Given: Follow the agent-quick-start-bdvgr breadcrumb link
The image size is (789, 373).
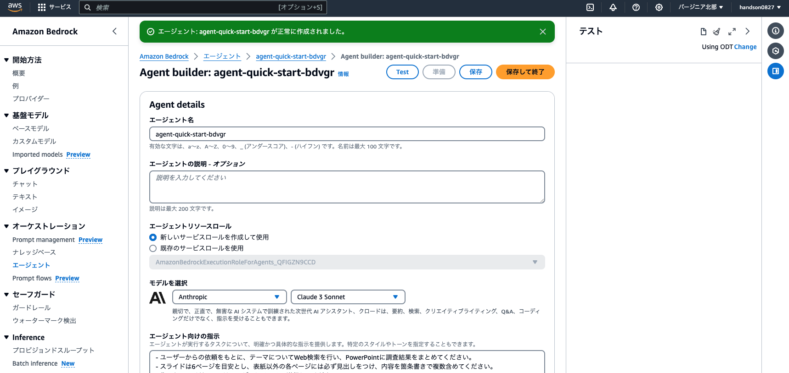Looking at the screenshot, I should [x=291, y=56].
